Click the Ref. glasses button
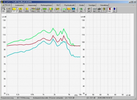The width and height of the screenshot is (137, 100). click(95, 10)
